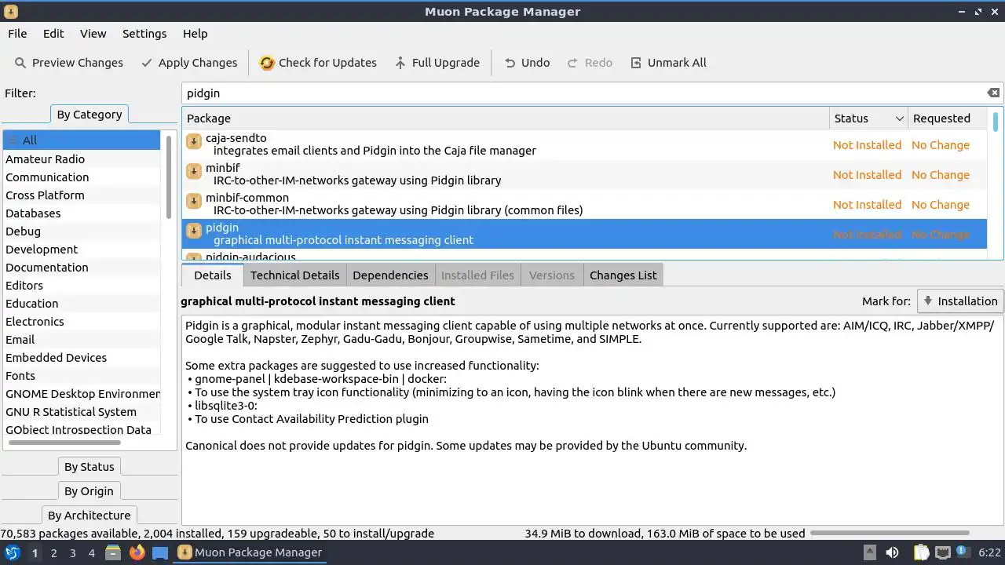This screenshot has height=565, width=1005.
Task: Select the Education category
Action: click(81, 303)
